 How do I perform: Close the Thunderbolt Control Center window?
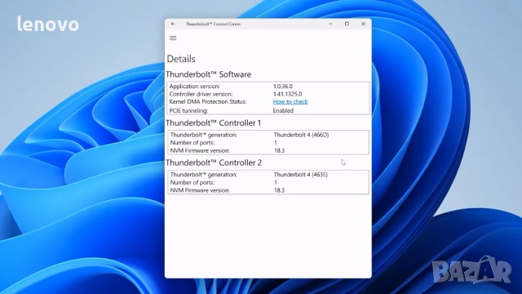[x=363, y=24]
